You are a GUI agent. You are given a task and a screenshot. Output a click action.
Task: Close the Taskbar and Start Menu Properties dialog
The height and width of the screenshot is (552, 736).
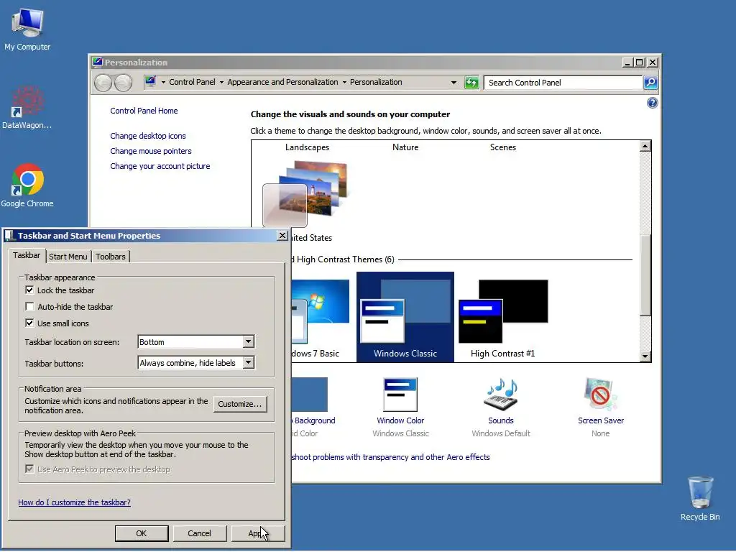[282, 235]
